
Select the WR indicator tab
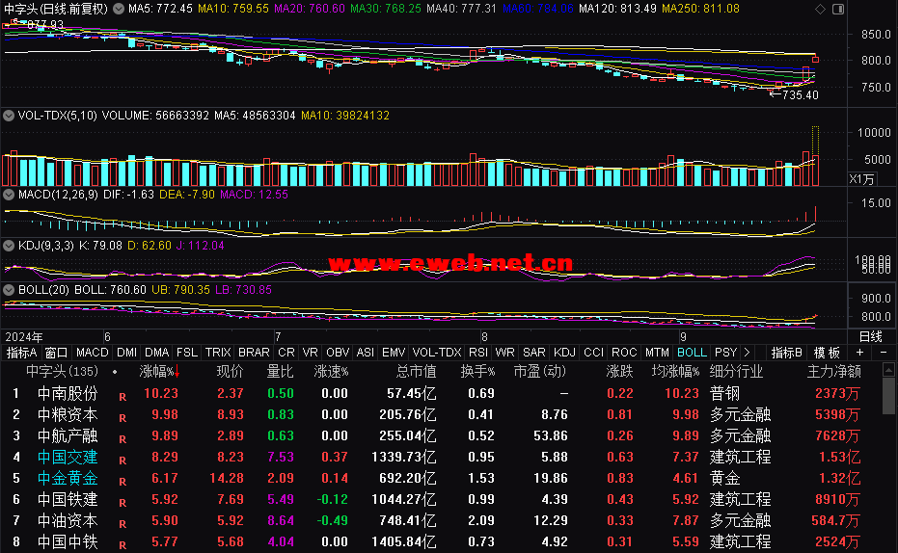coord(504,353)
